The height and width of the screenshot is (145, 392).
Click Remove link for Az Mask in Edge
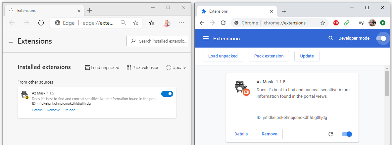click(54, 110)
